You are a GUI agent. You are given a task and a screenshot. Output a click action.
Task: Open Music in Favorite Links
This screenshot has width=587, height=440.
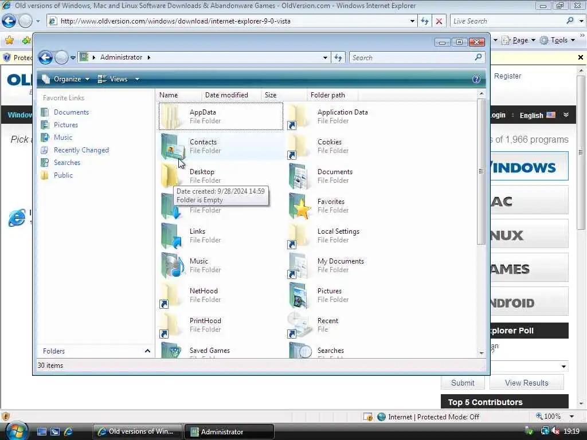(x=63, y=137)
